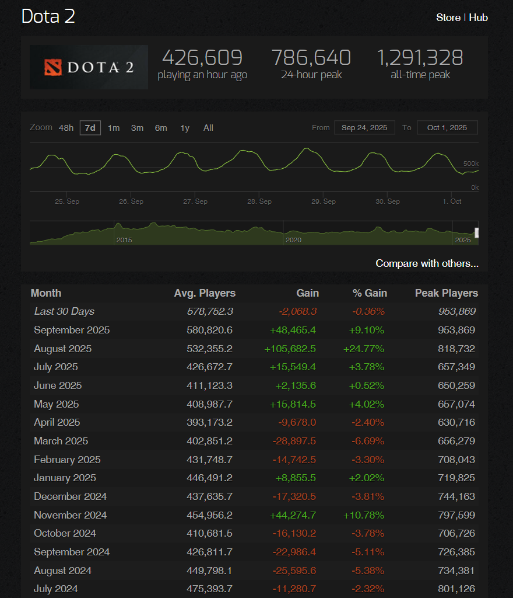Sort table by Peak Players column

pos(447,293)
